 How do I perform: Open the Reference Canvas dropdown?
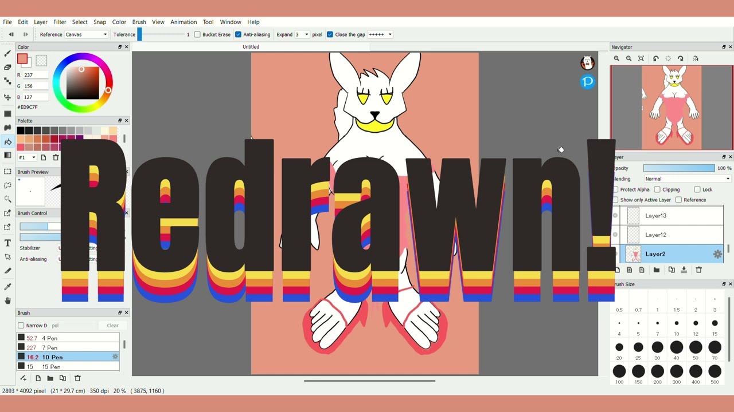86,34
